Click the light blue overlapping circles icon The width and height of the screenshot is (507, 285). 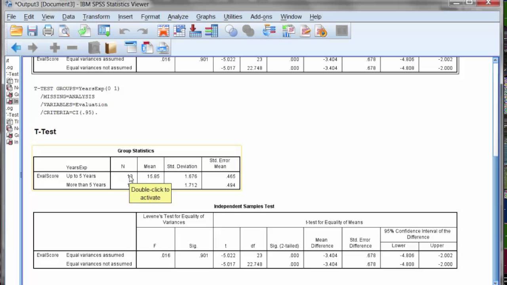(x=231, y=31)
